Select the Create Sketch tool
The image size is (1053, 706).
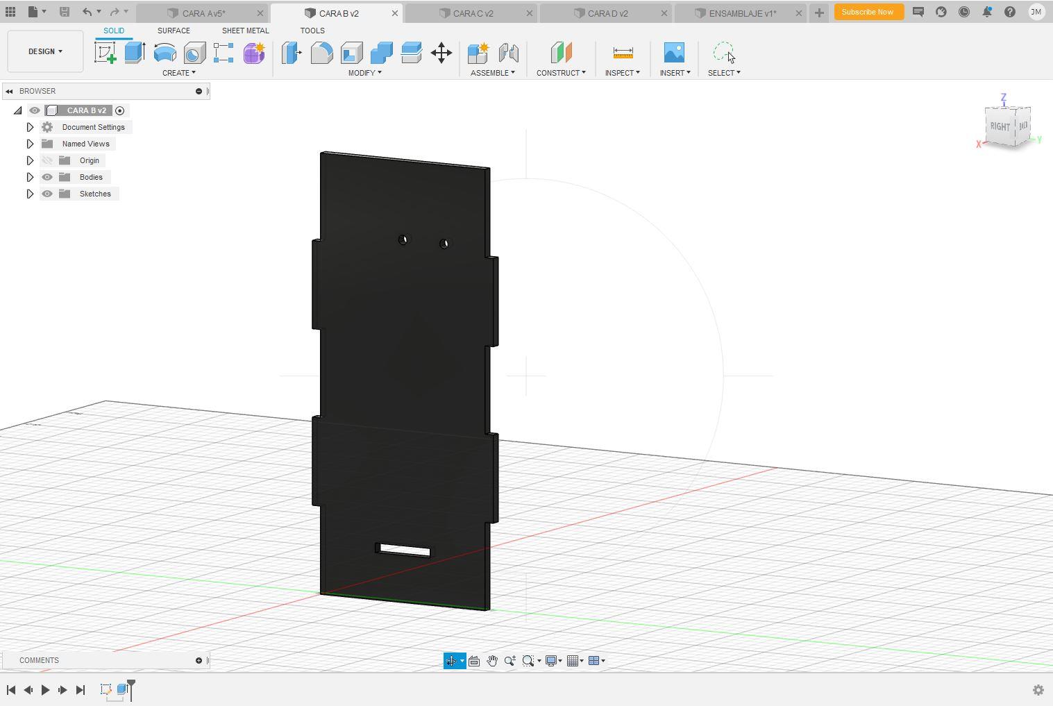point(106,53)
